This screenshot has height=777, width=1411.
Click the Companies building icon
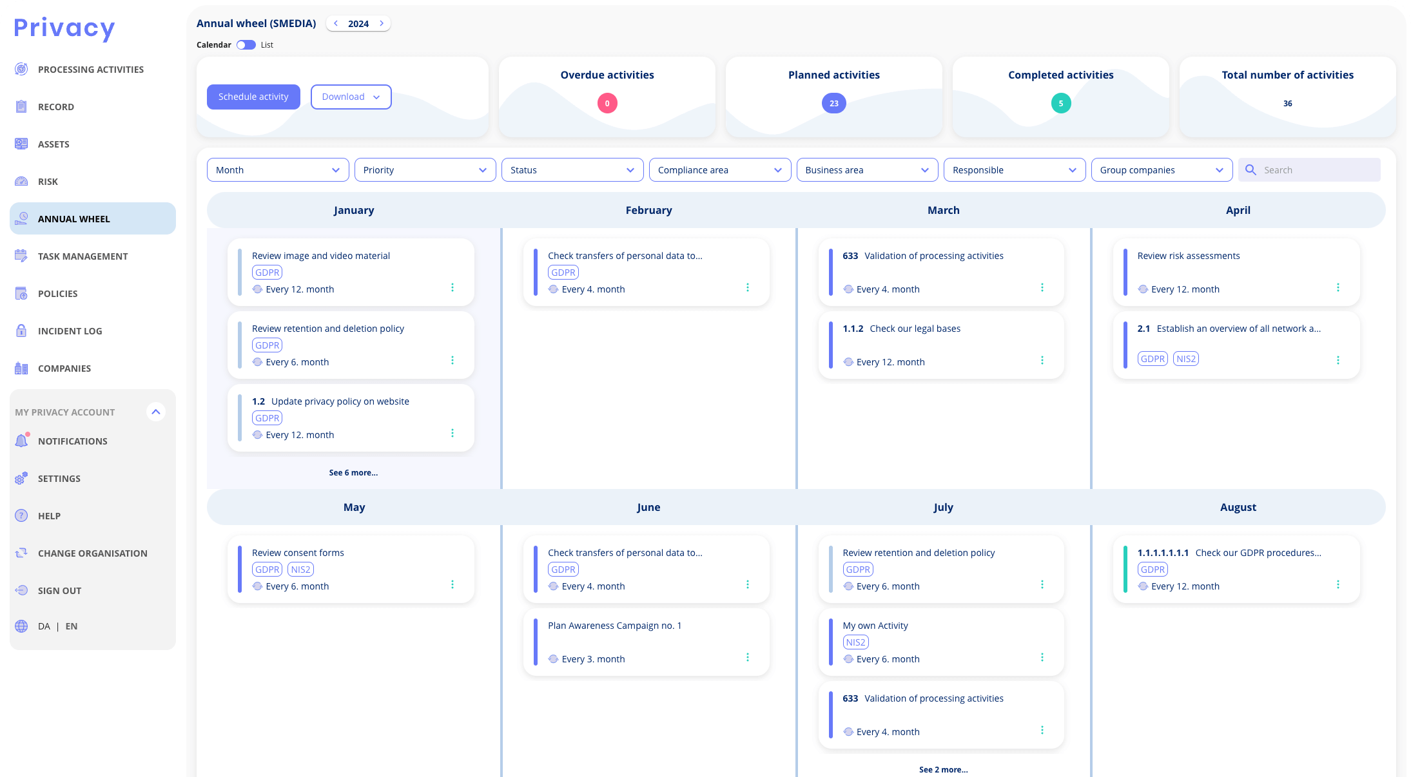pos(21,368)
